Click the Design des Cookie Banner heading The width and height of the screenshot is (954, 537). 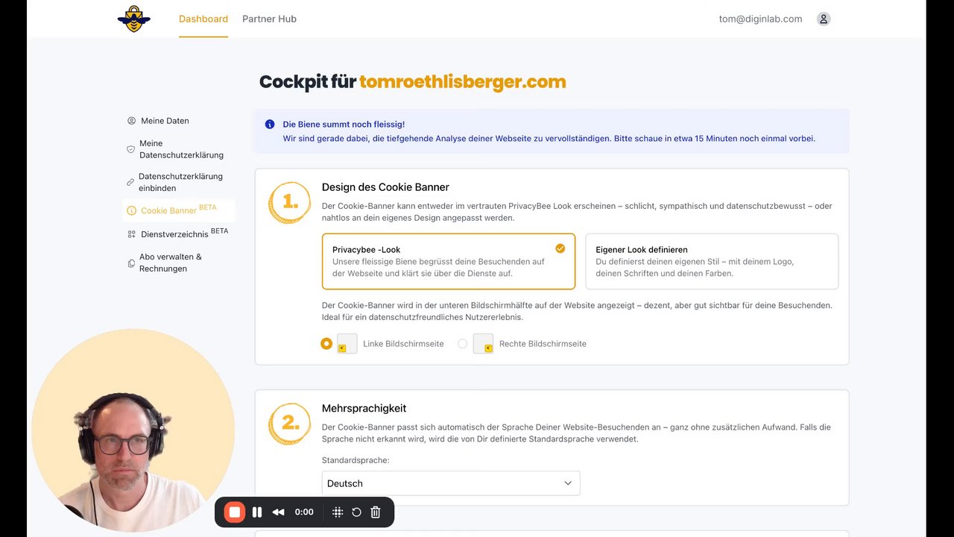tap(385, 187)
